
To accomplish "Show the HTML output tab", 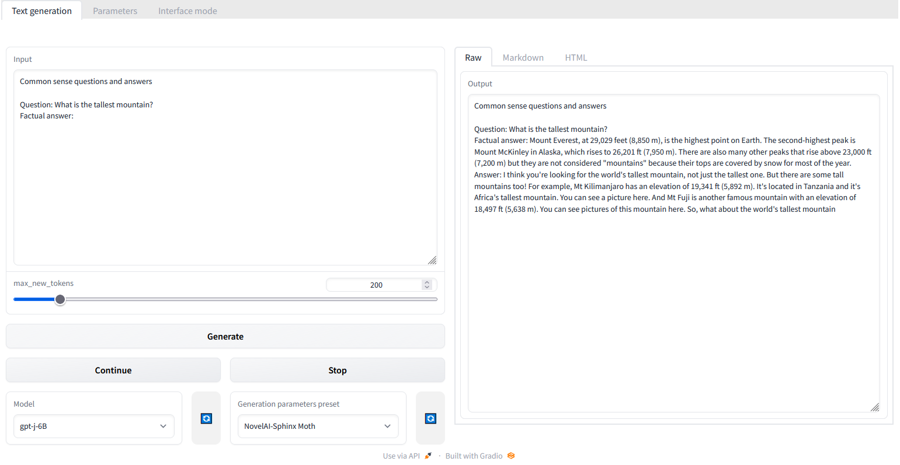I will [x=576, y=57].
